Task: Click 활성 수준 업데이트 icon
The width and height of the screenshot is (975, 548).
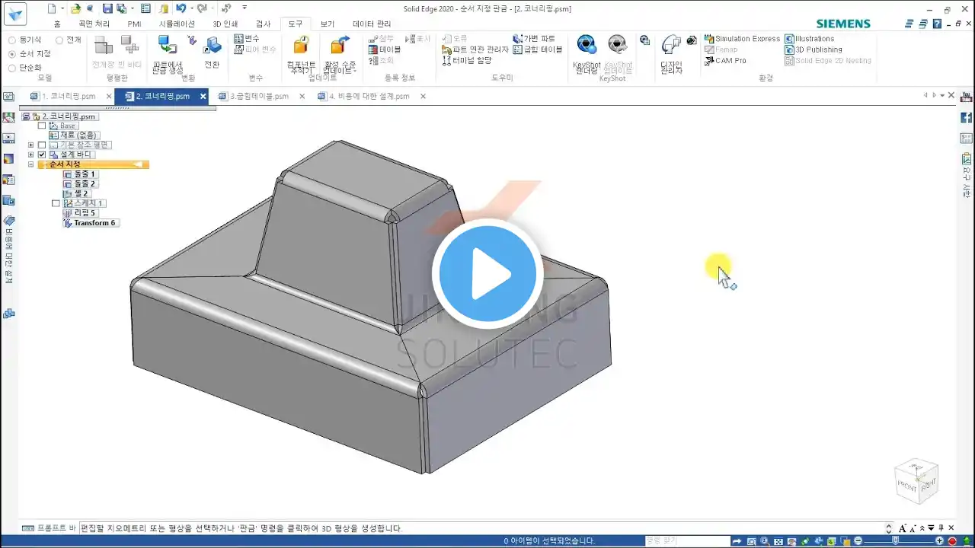Action: [x=340, y=55]
